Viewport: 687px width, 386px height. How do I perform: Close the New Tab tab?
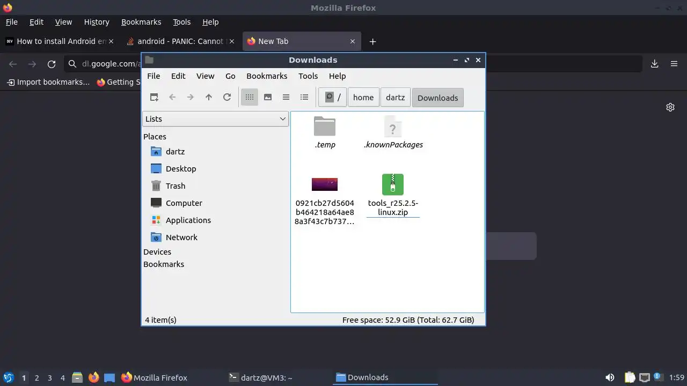pyautogui.click(x=353, y=41)
